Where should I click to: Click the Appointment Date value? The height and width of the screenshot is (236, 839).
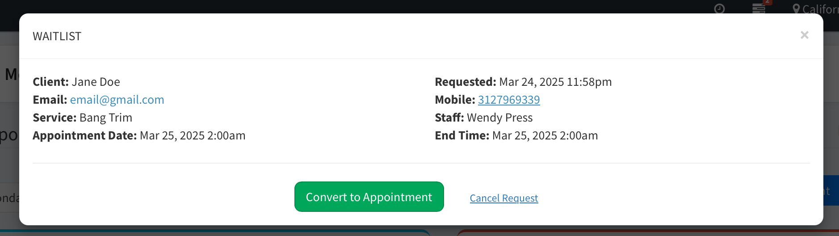(x=193, y=135)
